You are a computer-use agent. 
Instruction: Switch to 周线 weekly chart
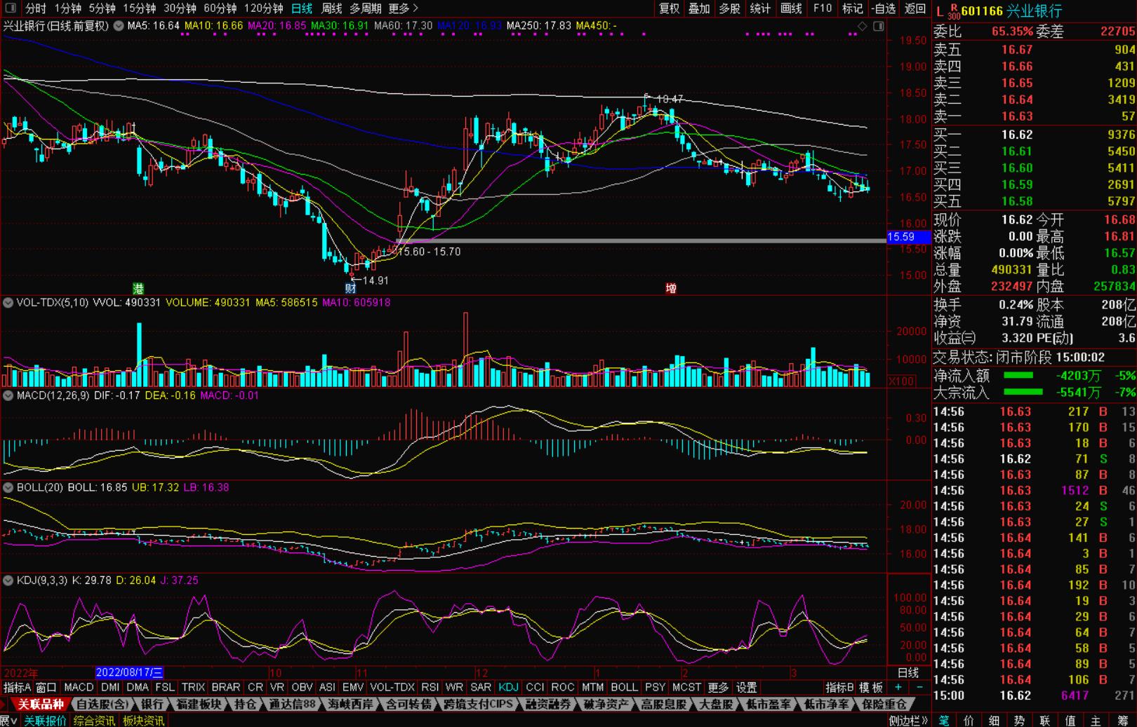click(x=331, y=8)
